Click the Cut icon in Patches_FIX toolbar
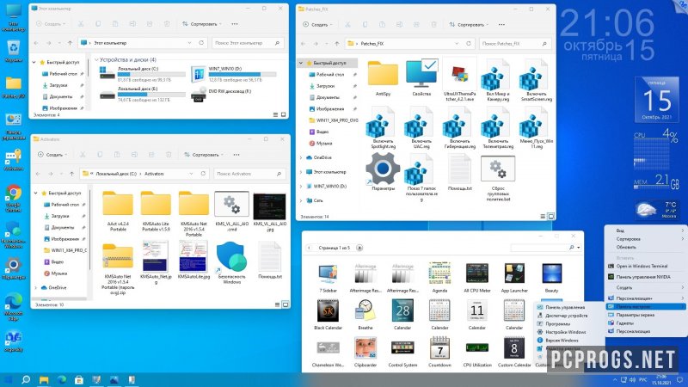 tap(347, 25)
